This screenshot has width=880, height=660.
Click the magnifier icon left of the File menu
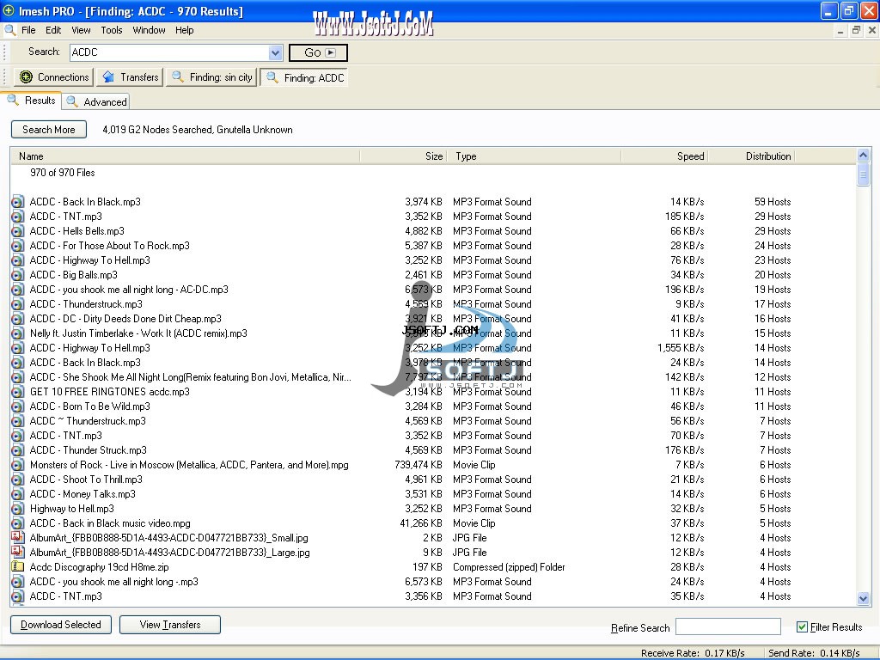[10, 30]
